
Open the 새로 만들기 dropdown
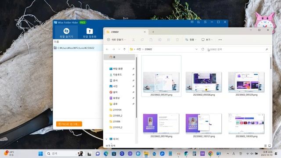click(x=116, y=39)
